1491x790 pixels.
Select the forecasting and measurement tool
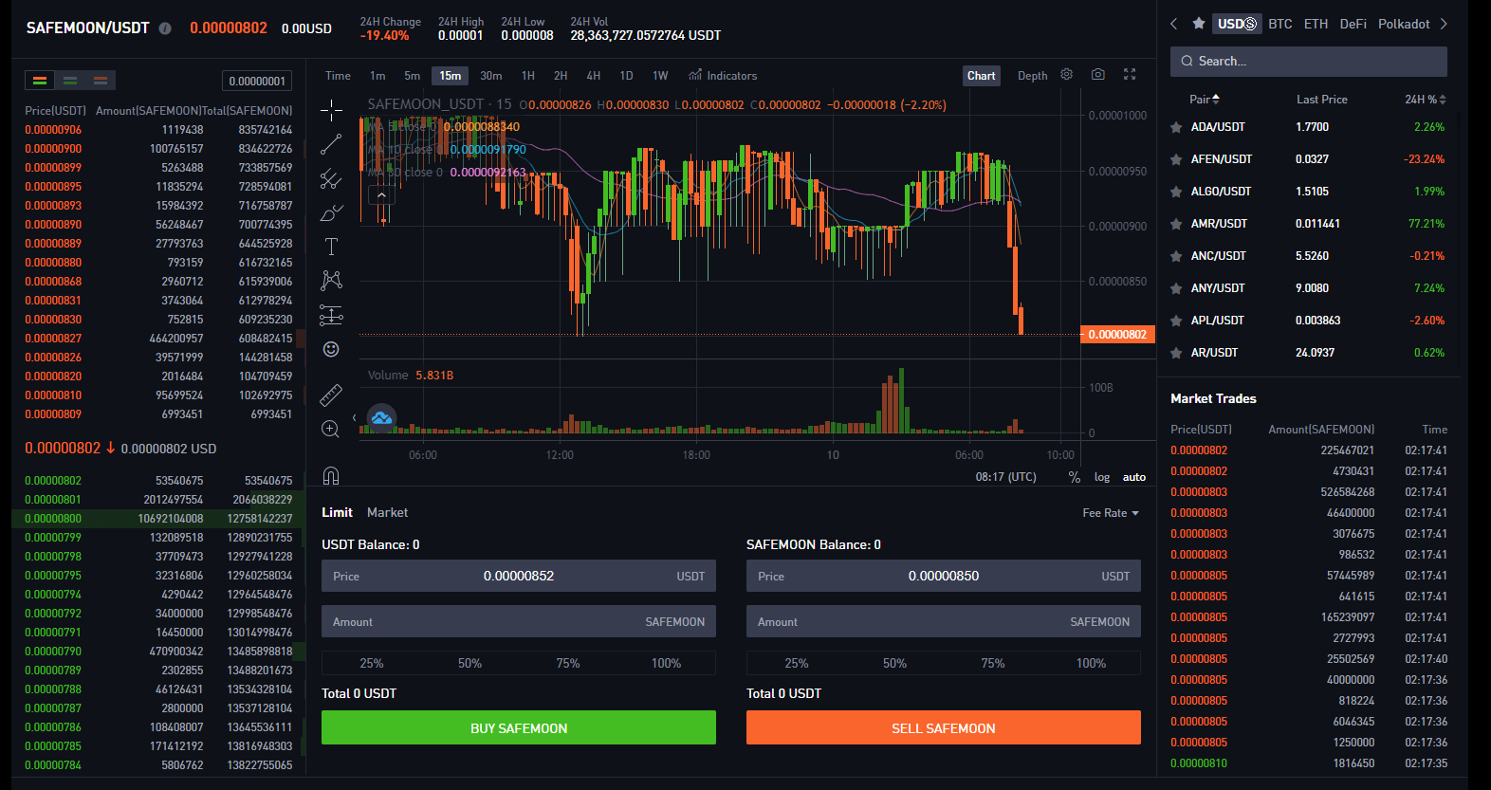pos(331,315)
